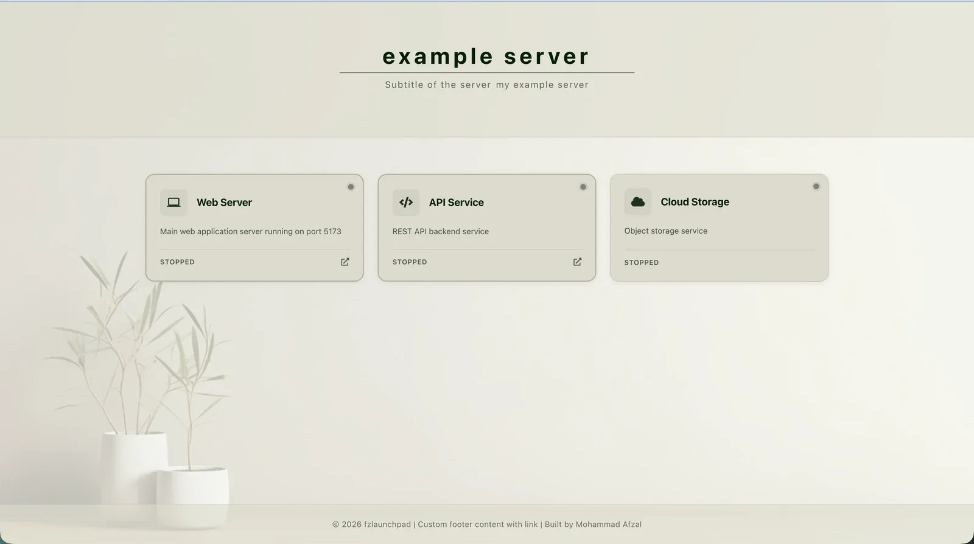The height and width of the screenshot is (544, 974).
Task: Click the code brackets icon on API Service
Action: pyautogui.click(x=406, y=203)
